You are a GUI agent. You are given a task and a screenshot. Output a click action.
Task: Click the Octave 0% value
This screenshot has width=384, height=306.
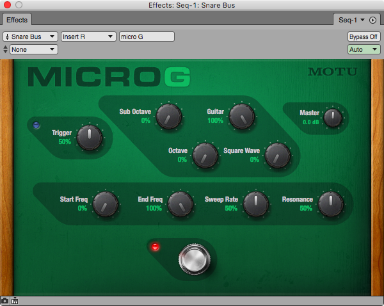182,160
